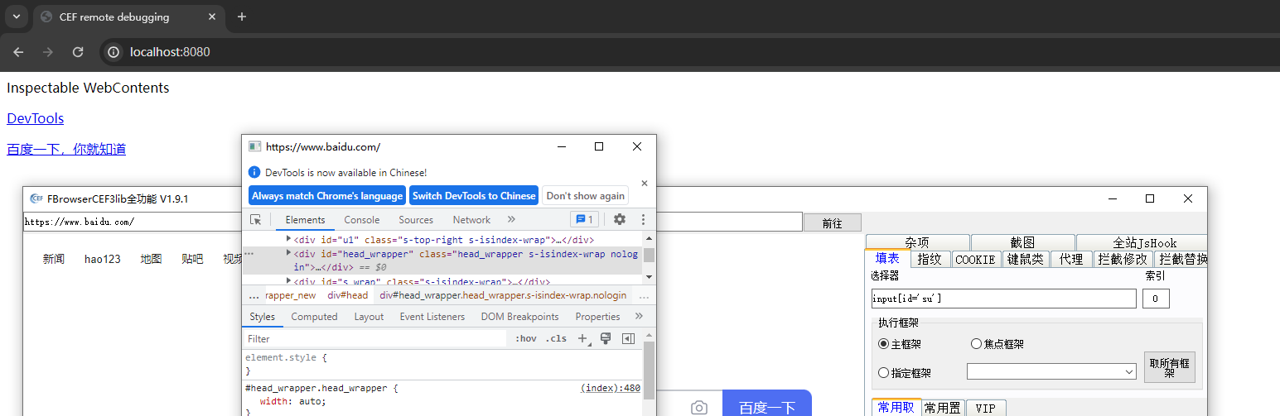Toggle computed styles sidebar pane icon

[628, 338]
